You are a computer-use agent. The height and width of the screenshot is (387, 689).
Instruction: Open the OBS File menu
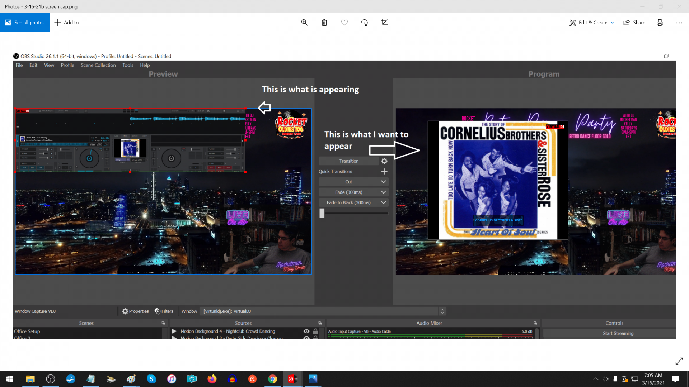(x=19, y=65)
